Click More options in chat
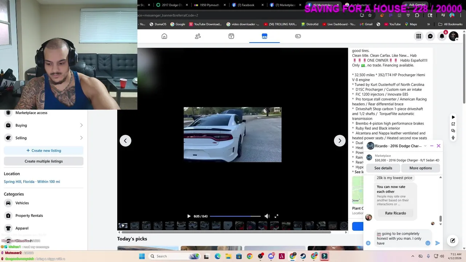The image size is (466, 262). pyautogui.click(x=420, y=168)
